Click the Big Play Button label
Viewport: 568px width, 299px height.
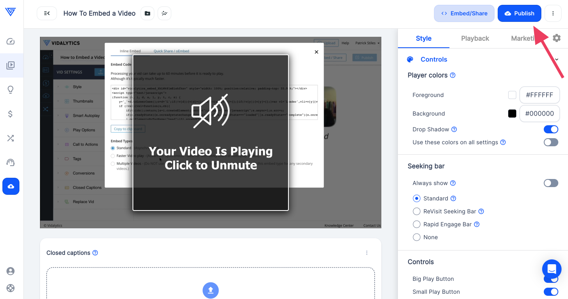pos(433,279)
